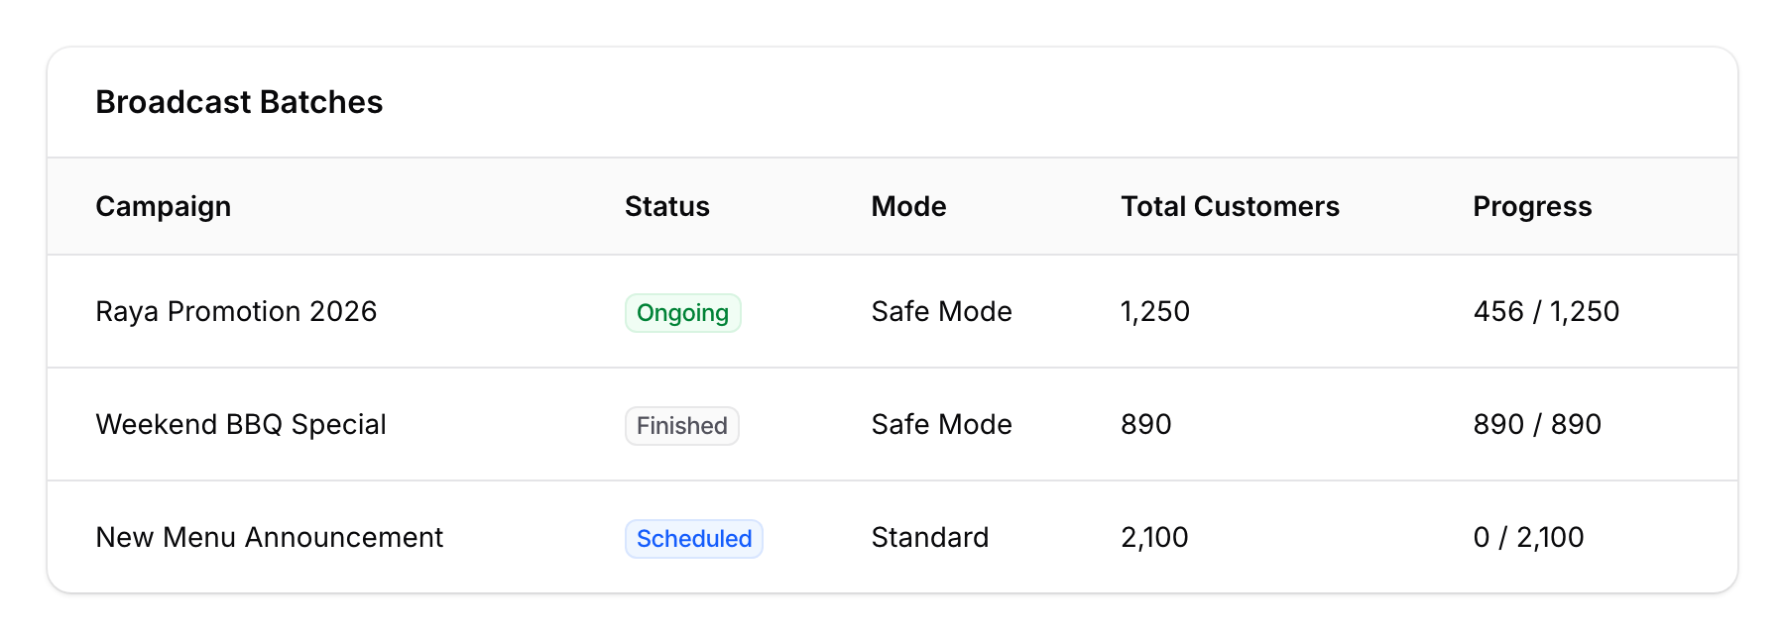The height and width of the screenshot is (640, 1785).
Task: Click the 2,100 total customers value
Action: pyautogui.click(x=1153, y=538)
